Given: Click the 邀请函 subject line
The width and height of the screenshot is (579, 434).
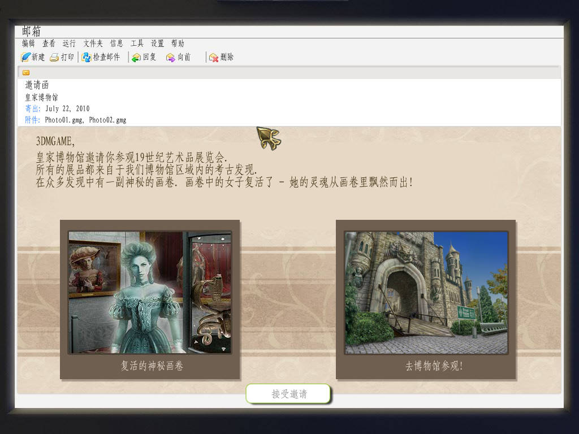Looking at the screenshot, I should pyautogui.click(x=37, y=85).
